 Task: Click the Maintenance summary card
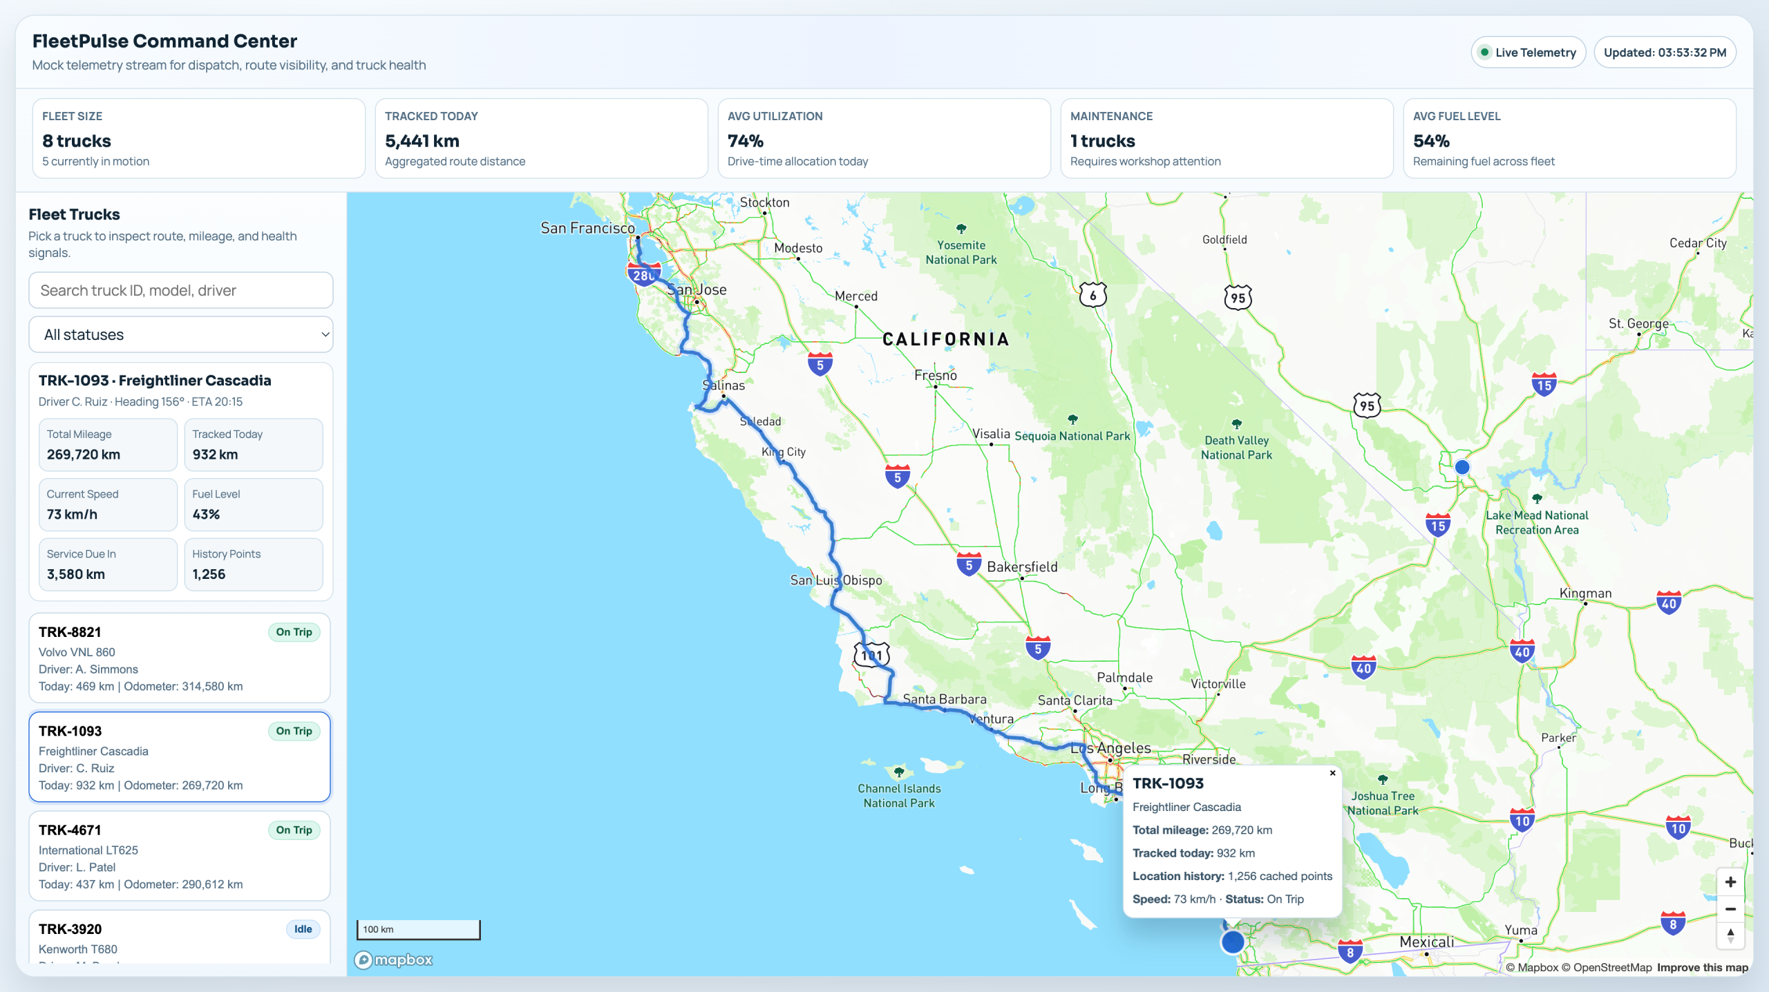click(x=1226, y=138)
